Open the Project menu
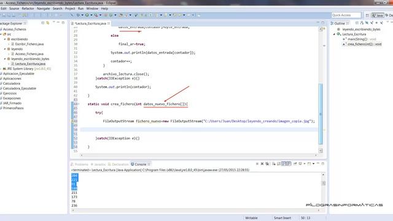 pos(70,8)
